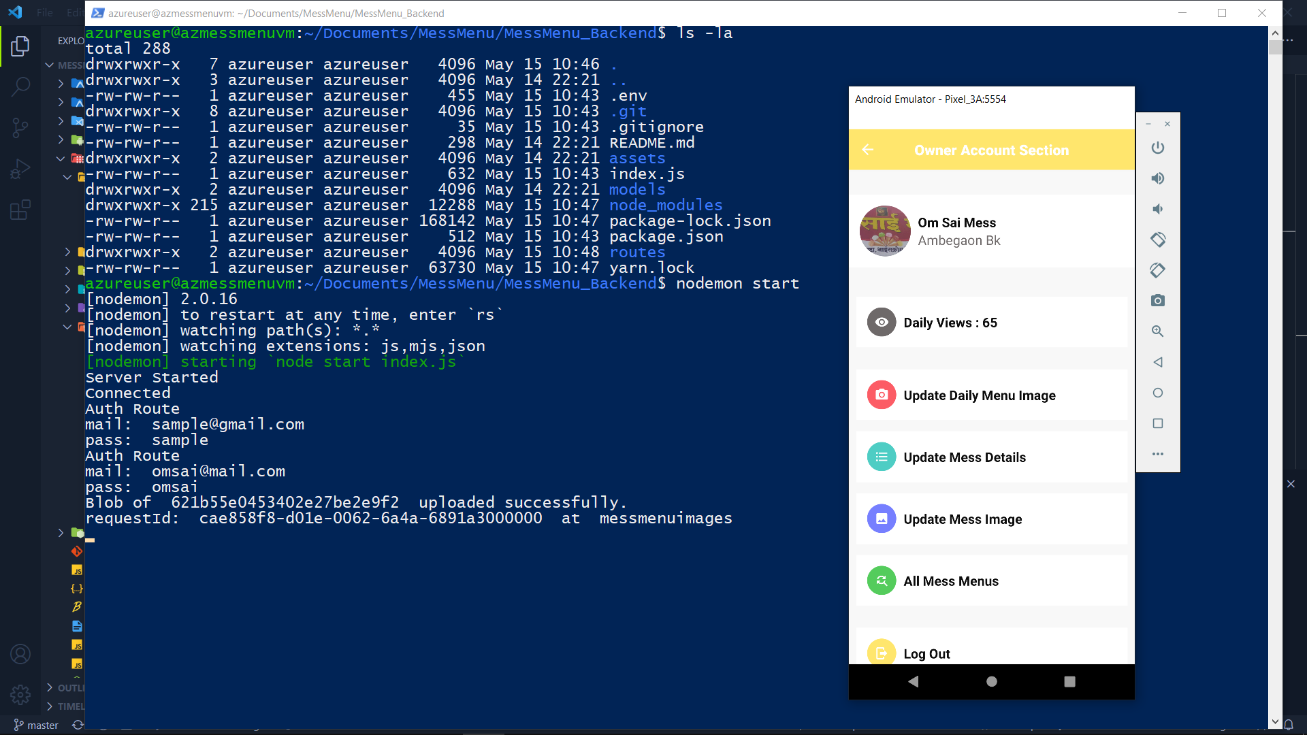Open the Run and Debug view
Image resolution: width=1307 pixels, height=735 pixels.
click(x=20, y=168)
